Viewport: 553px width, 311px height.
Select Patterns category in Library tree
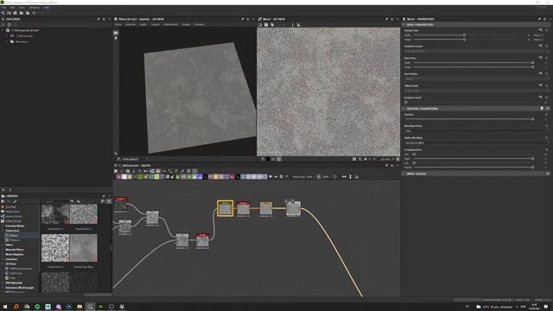(x=15, y=240)
